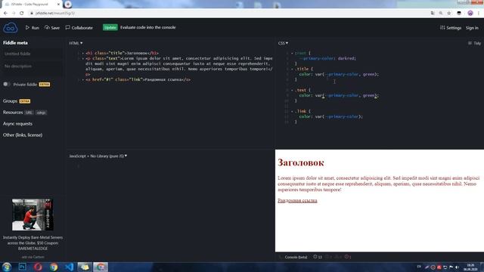Open the Chrome three-dot menu
The width and height of the screenshot is (484, 272).
tap(479, 14)
